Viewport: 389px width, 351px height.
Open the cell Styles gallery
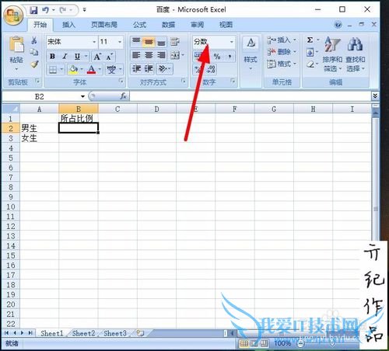click(x=251, y=53)
